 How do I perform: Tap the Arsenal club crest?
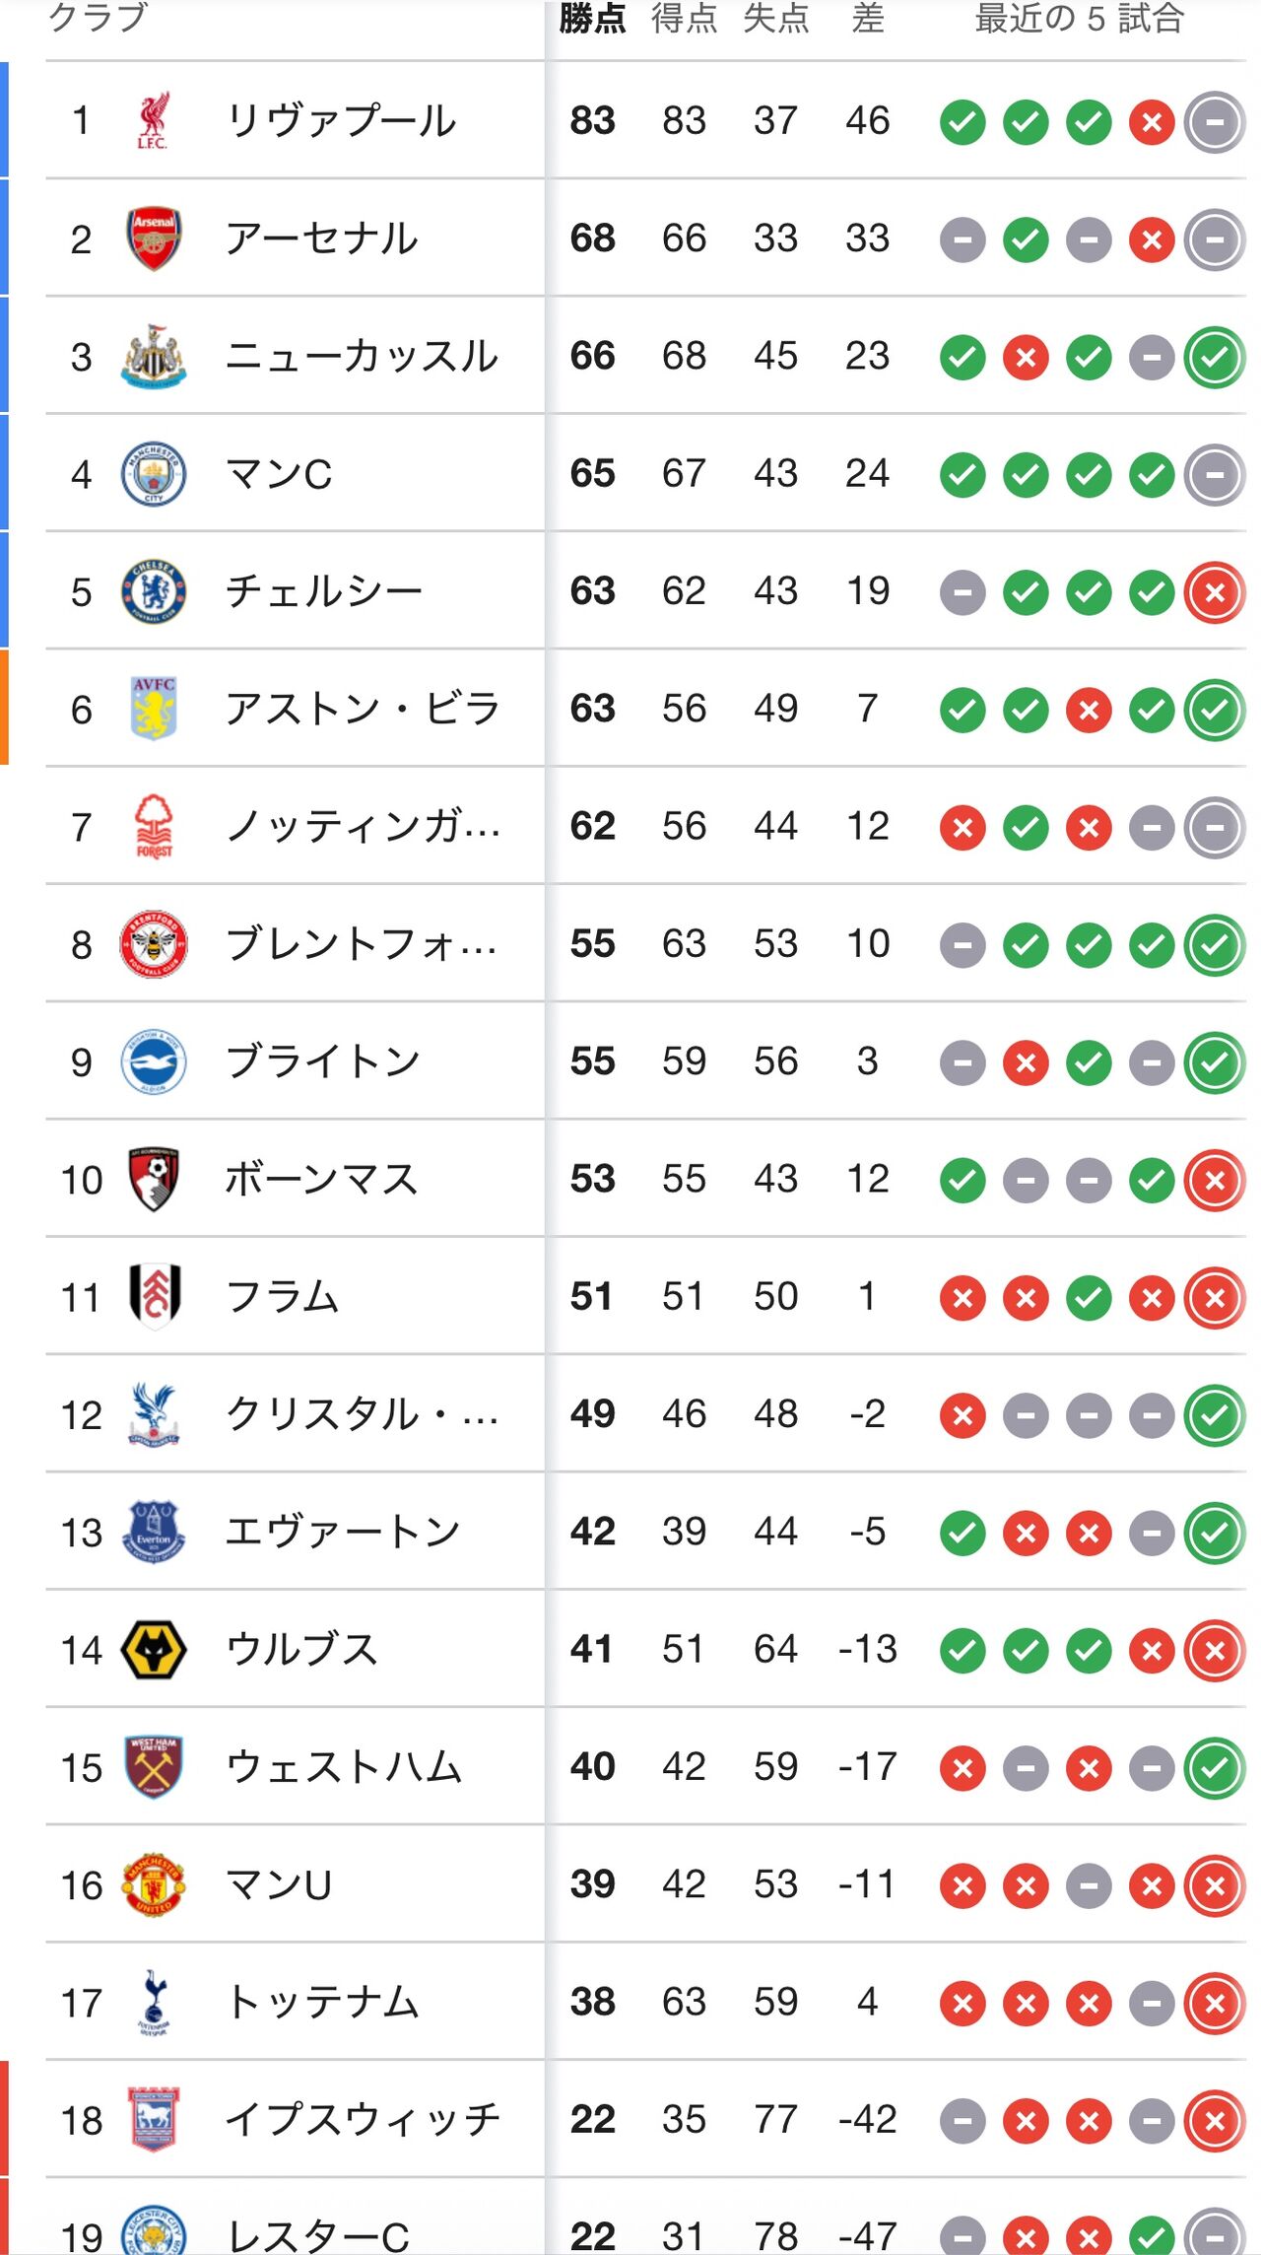tap(153, 239)
